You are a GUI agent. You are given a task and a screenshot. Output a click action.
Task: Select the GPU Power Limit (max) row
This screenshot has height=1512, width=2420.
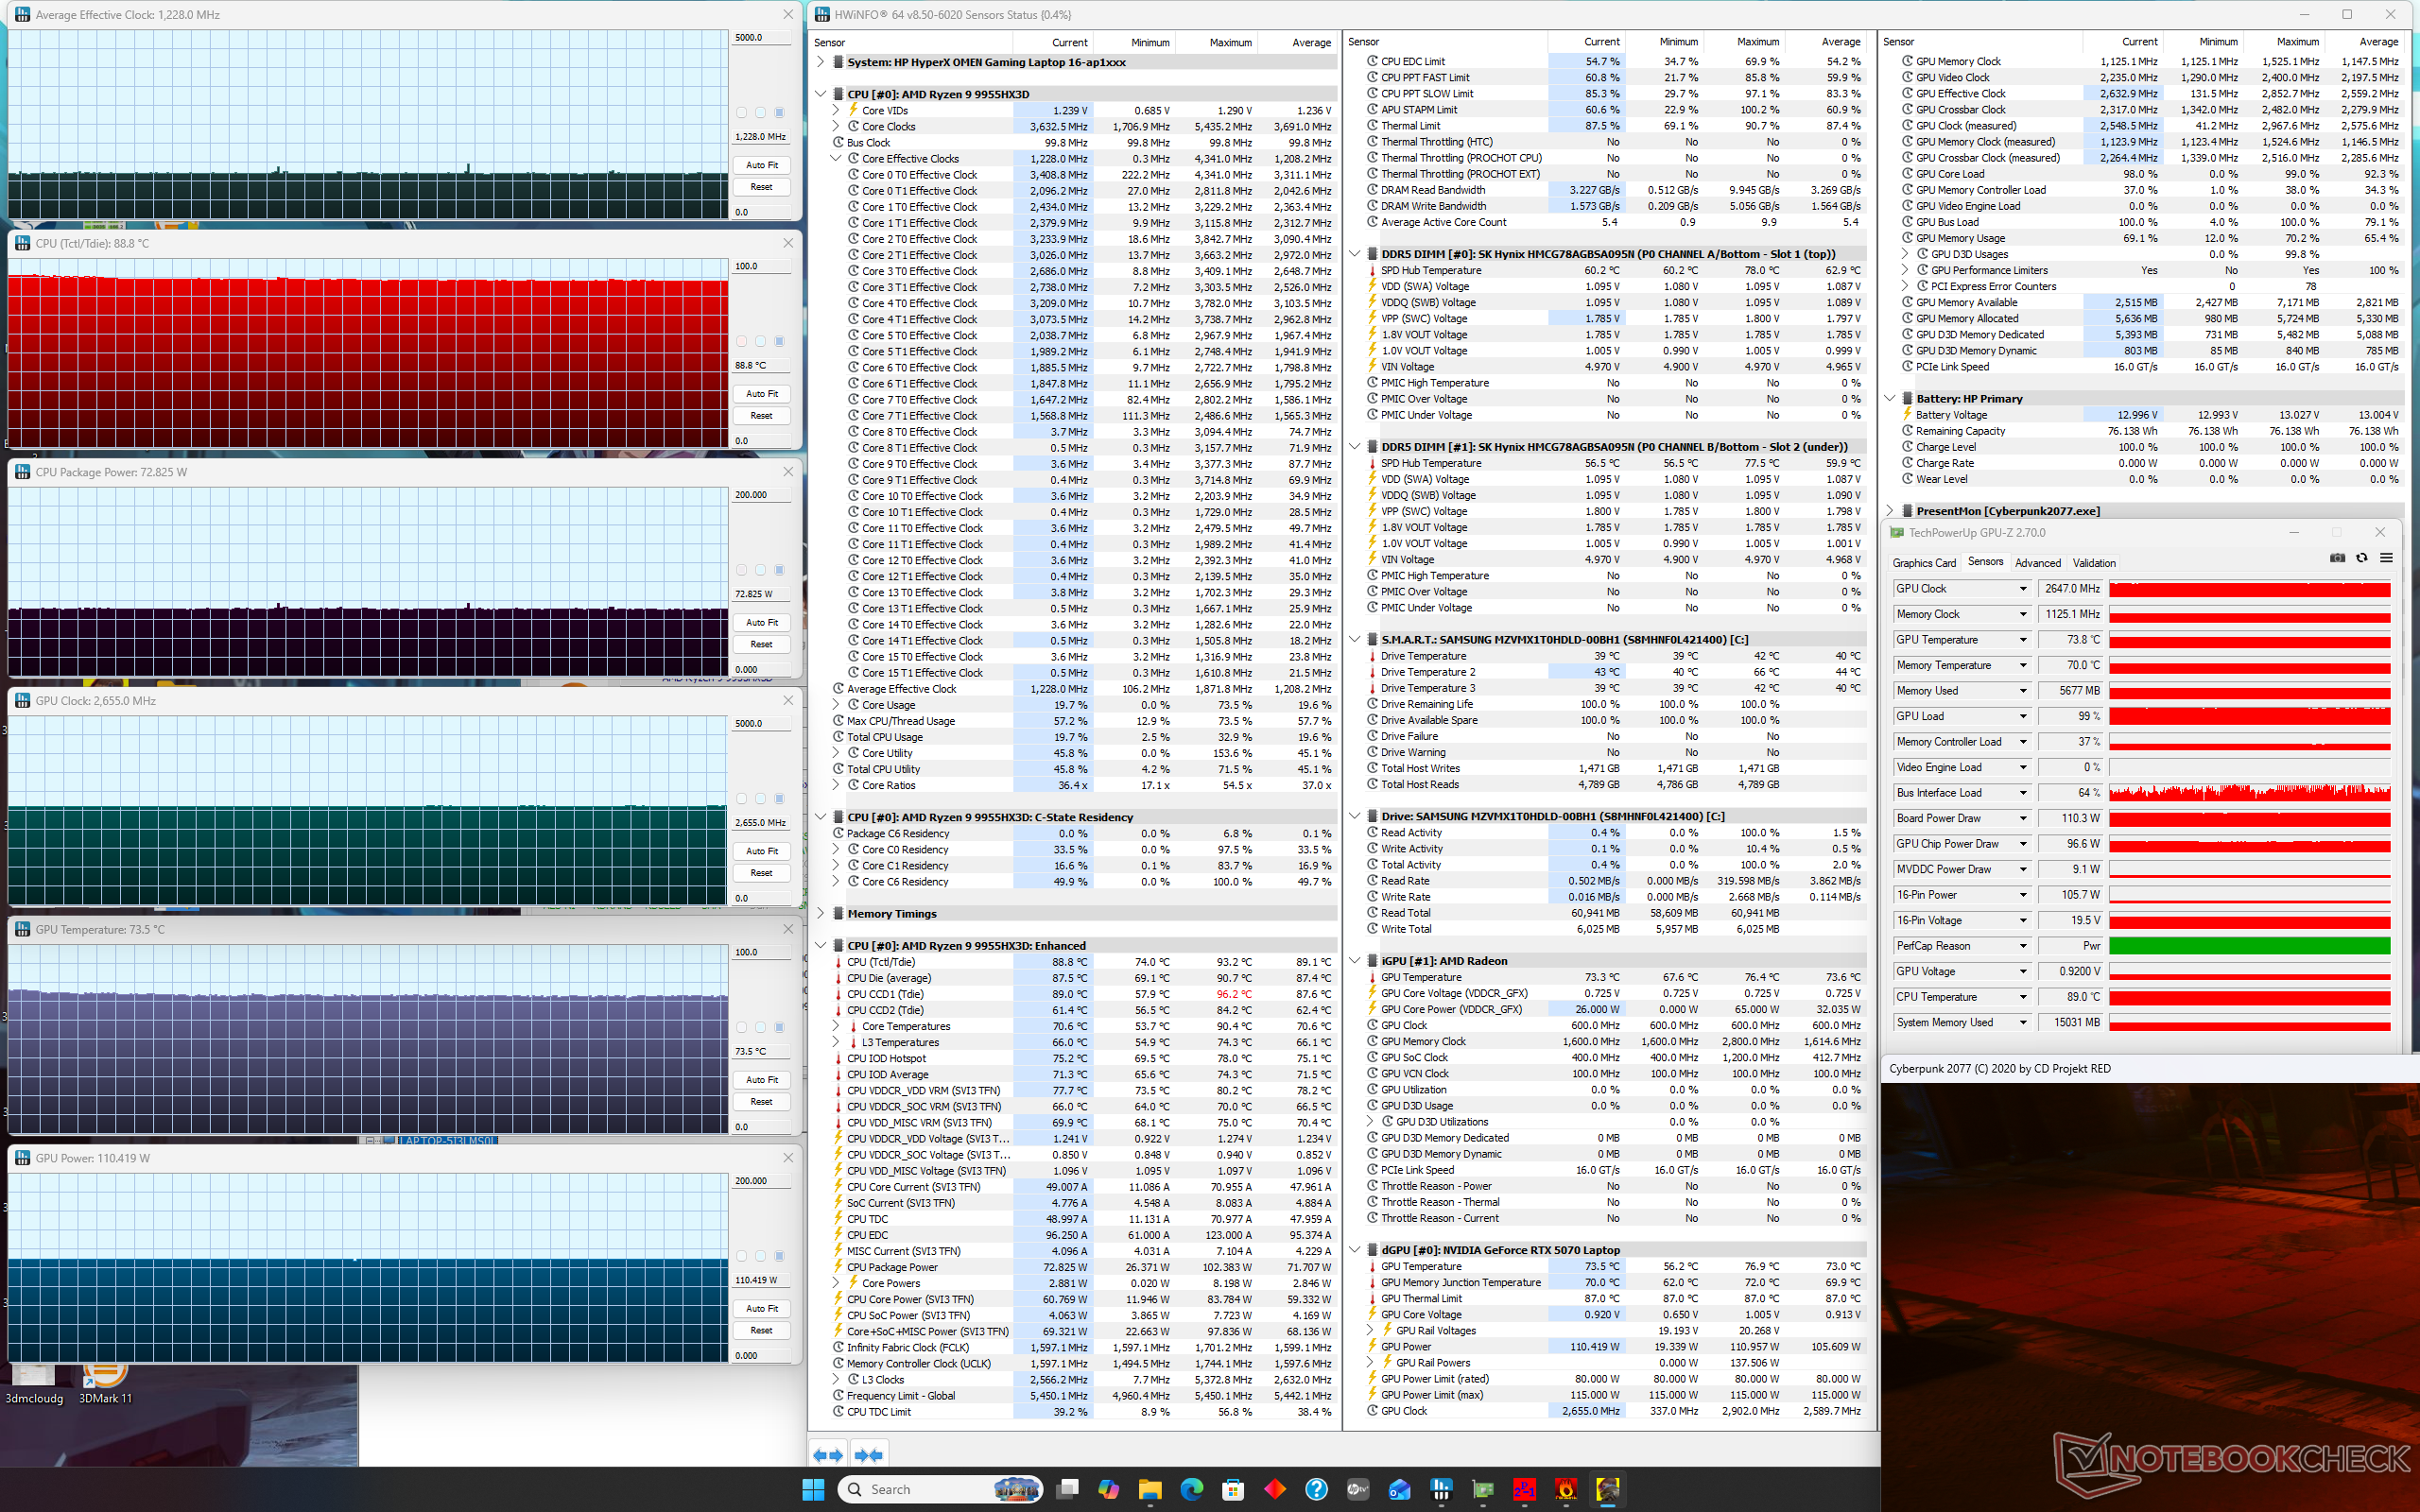coord(1608,1395)
